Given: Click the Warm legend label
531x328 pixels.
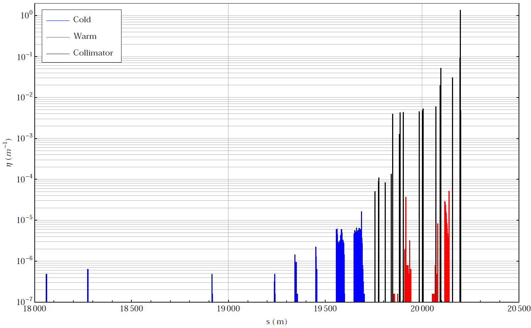Looking at the screenshot, I should point(85,36).
